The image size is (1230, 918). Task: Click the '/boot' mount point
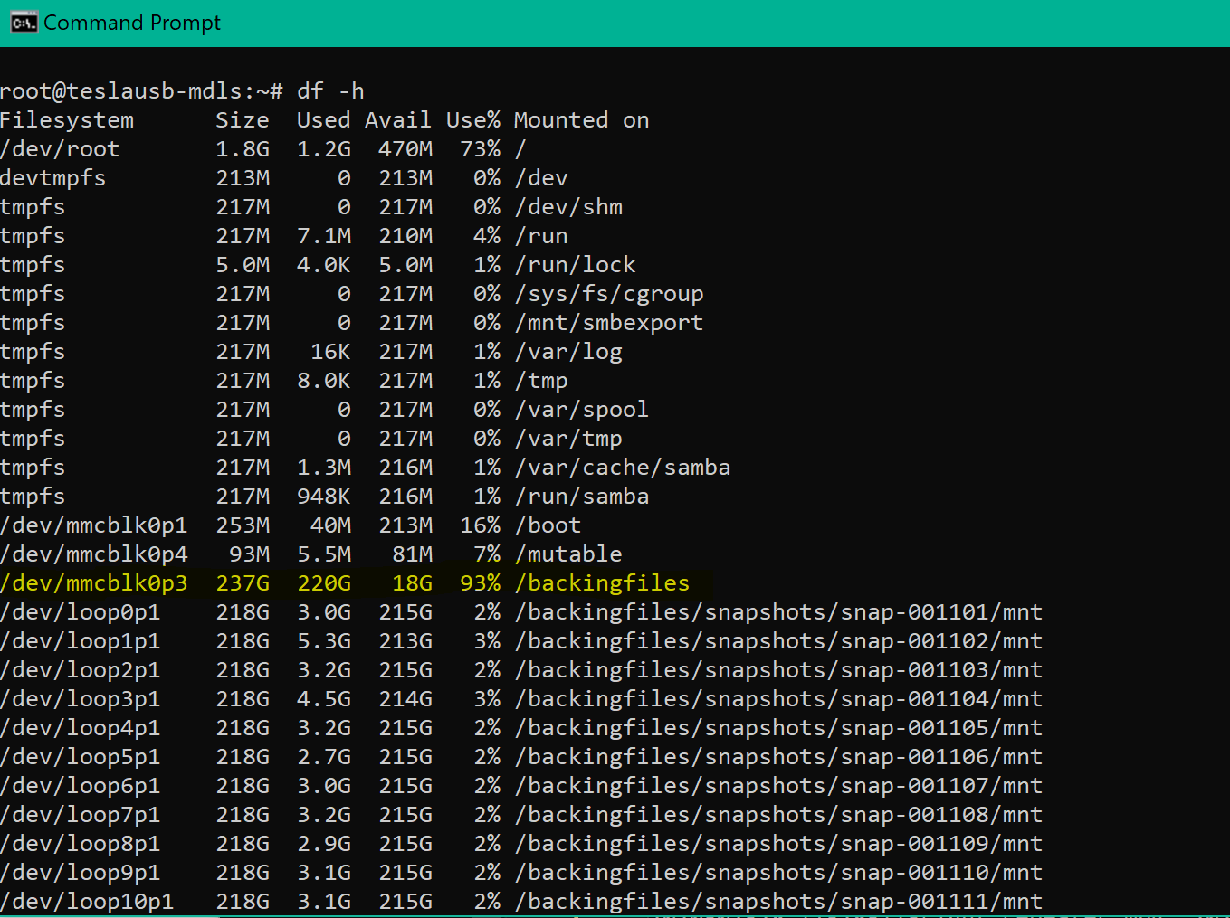[x=548, y=525]
